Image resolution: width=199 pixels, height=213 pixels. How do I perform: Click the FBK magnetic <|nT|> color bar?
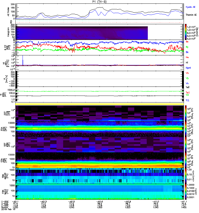[x=186, y=192]
